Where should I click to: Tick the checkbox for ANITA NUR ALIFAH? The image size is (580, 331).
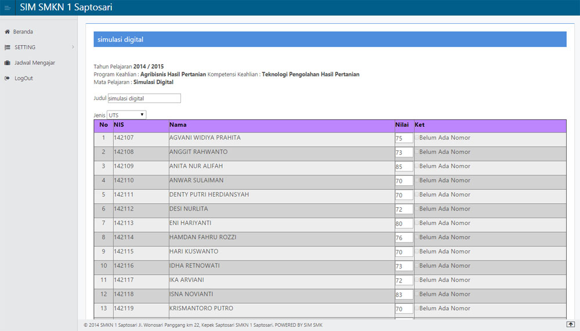coord(416,167)
